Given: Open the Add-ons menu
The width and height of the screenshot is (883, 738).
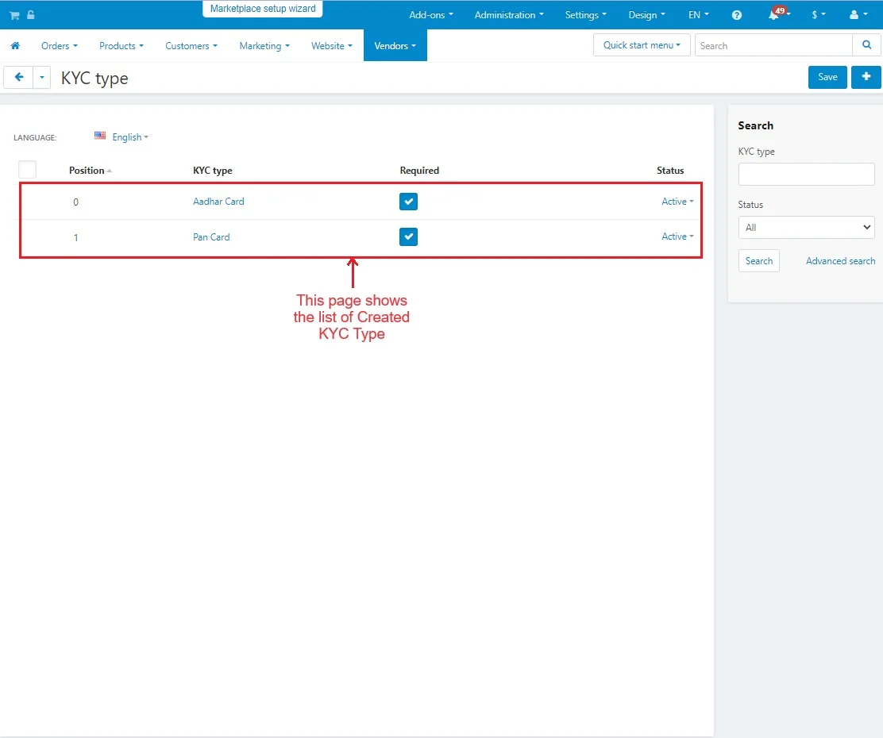Looking at the screenshot, I should click(x=431, y=15).
